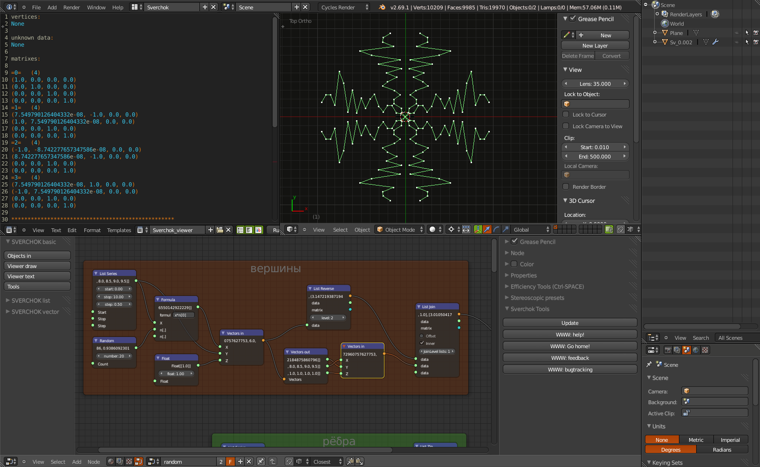Open the Cycles Render engine dropdown
Screen dimensions: 760x467
pyautogui.click(x=344, y=7)
